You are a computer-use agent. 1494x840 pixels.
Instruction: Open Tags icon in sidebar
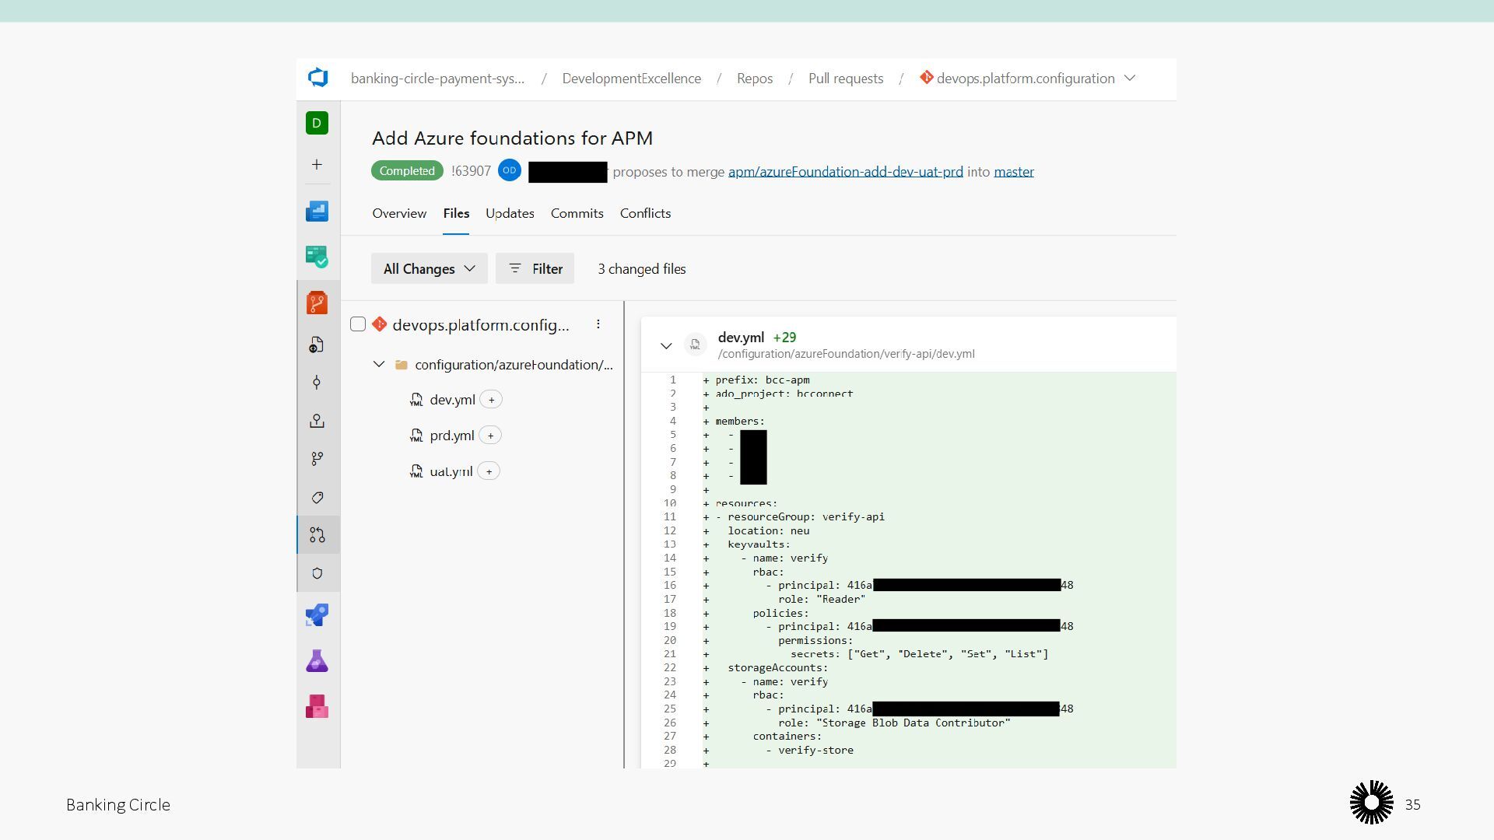pos(317,498)
